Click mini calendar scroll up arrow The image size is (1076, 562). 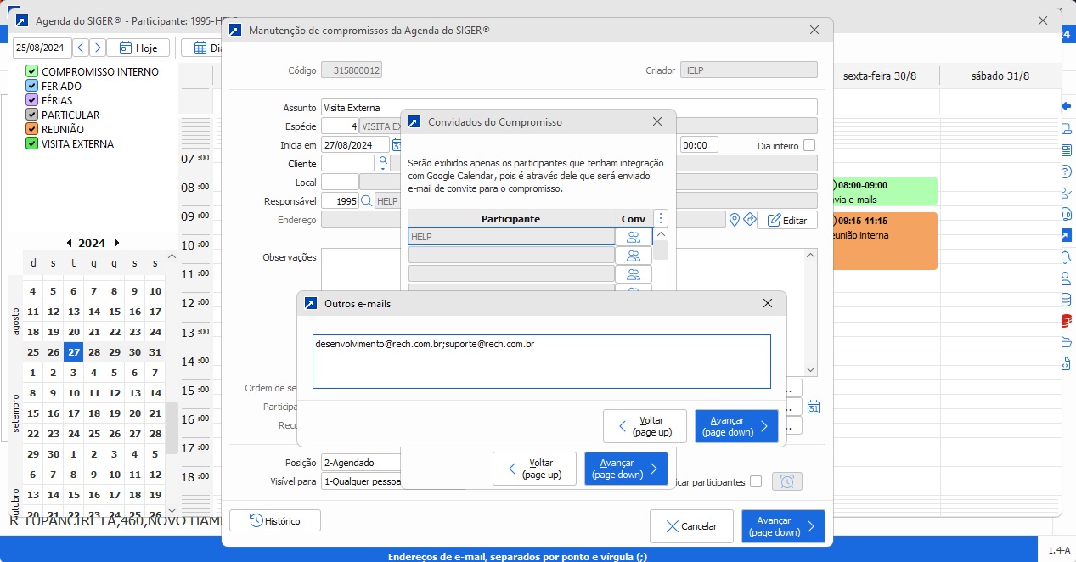click(172, 256)
